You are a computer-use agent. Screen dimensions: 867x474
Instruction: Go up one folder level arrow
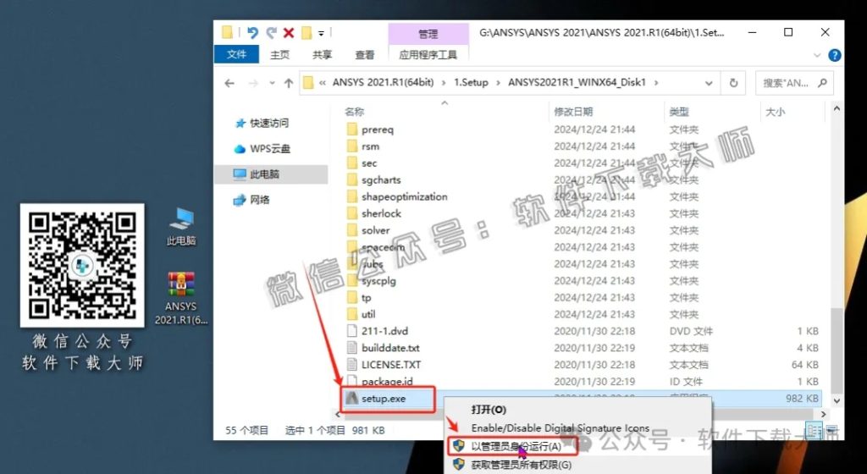pos(288,83)
